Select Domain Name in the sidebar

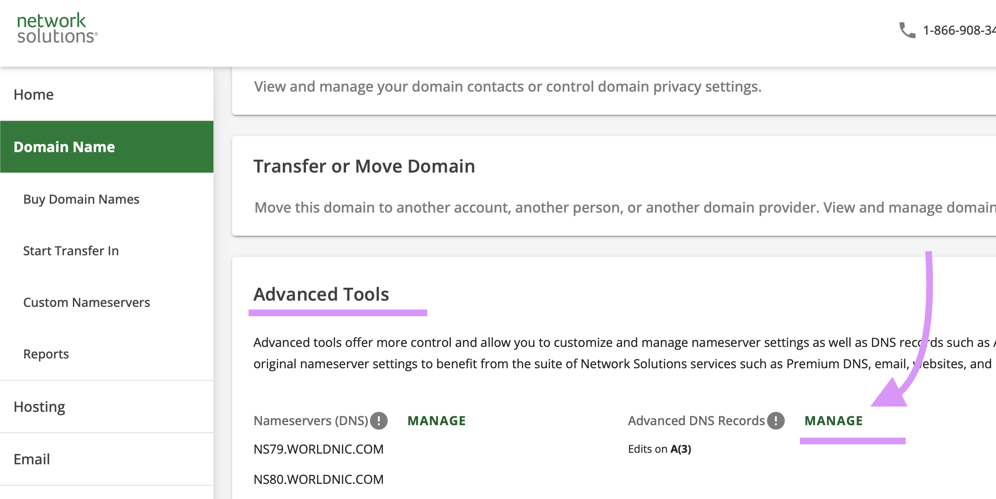pyautogui.click(x=107, y=147)
